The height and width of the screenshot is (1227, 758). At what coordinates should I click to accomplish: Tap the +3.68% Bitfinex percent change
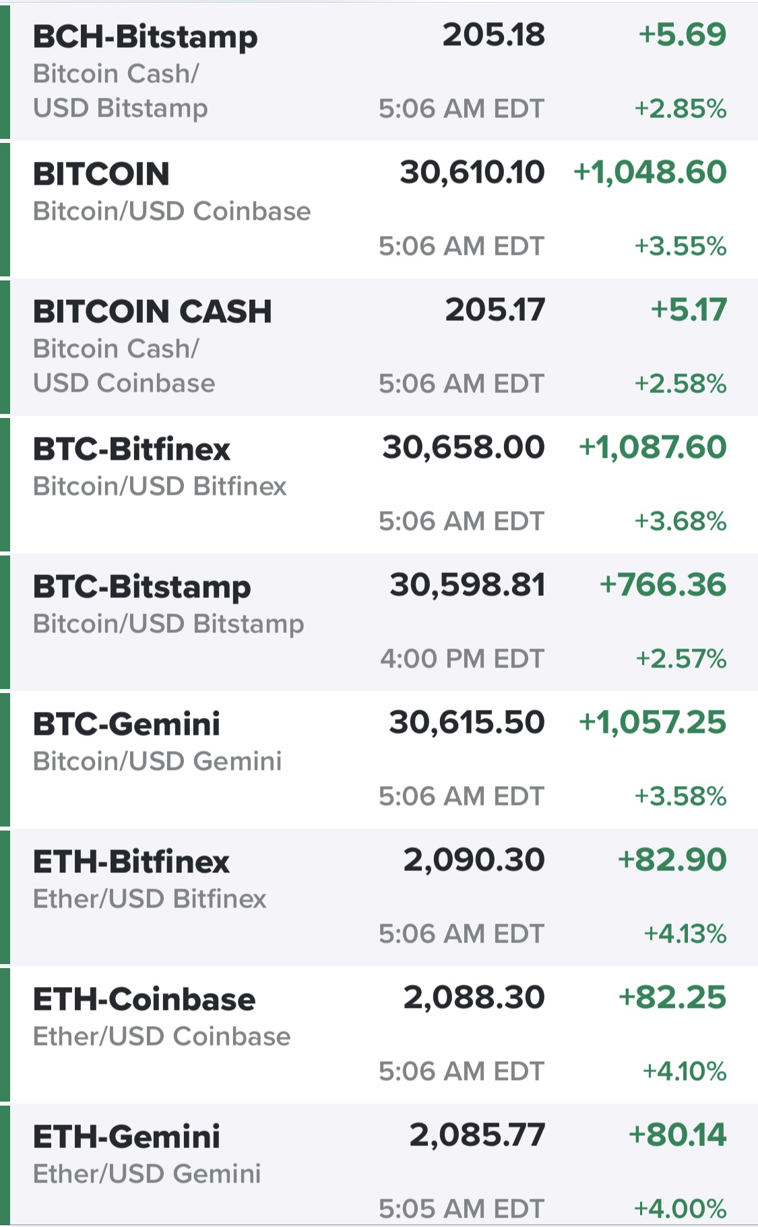point(681,521)
